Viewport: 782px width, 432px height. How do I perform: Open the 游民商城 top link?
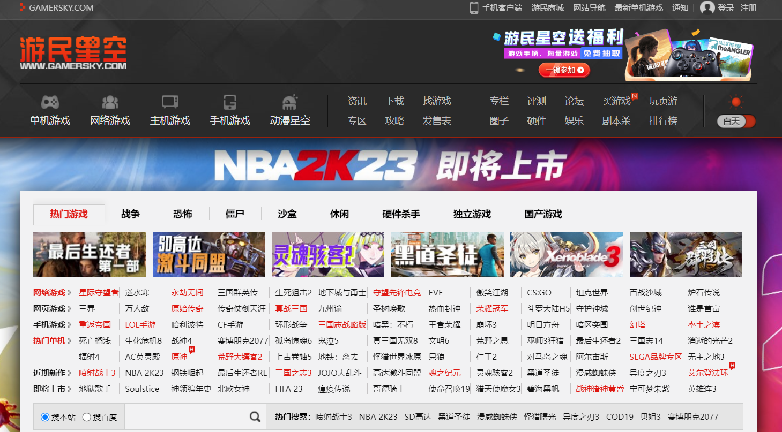(548, 8)
